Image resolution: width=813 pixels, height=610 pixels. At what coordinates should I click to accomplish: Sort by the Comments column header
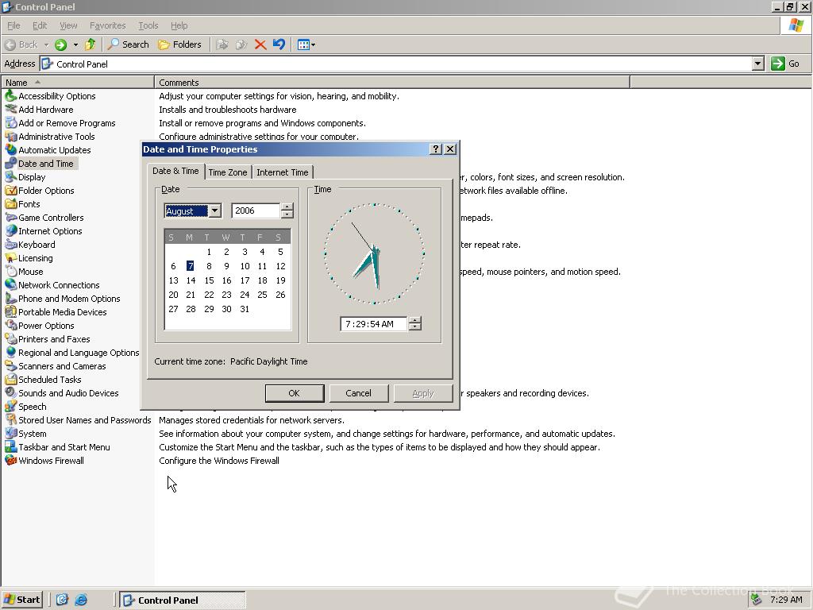click(x=392, y=83)
